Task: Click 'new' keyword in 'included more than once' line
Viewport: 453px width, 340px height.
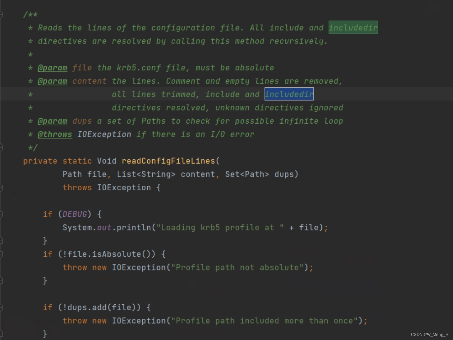Action: click(x=99, y=321)
